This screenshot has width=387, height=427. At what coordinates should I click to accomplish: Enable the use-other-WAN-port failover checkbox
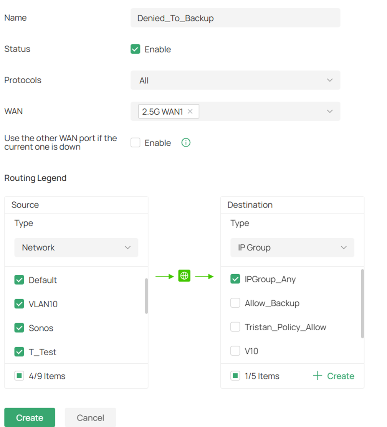[x=136, y=142]
